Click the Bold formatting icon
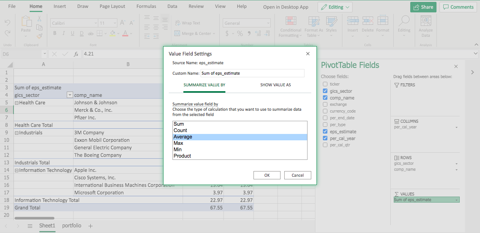Screen dimensions: 480x233 coord(55,33)
